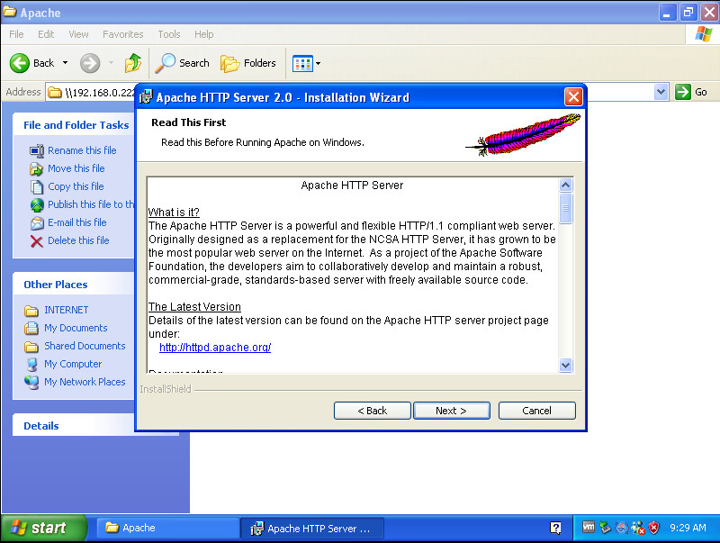The height and width of the screenshot is (543, 720).
Task: Open the Edit menu
Action: 46,34
